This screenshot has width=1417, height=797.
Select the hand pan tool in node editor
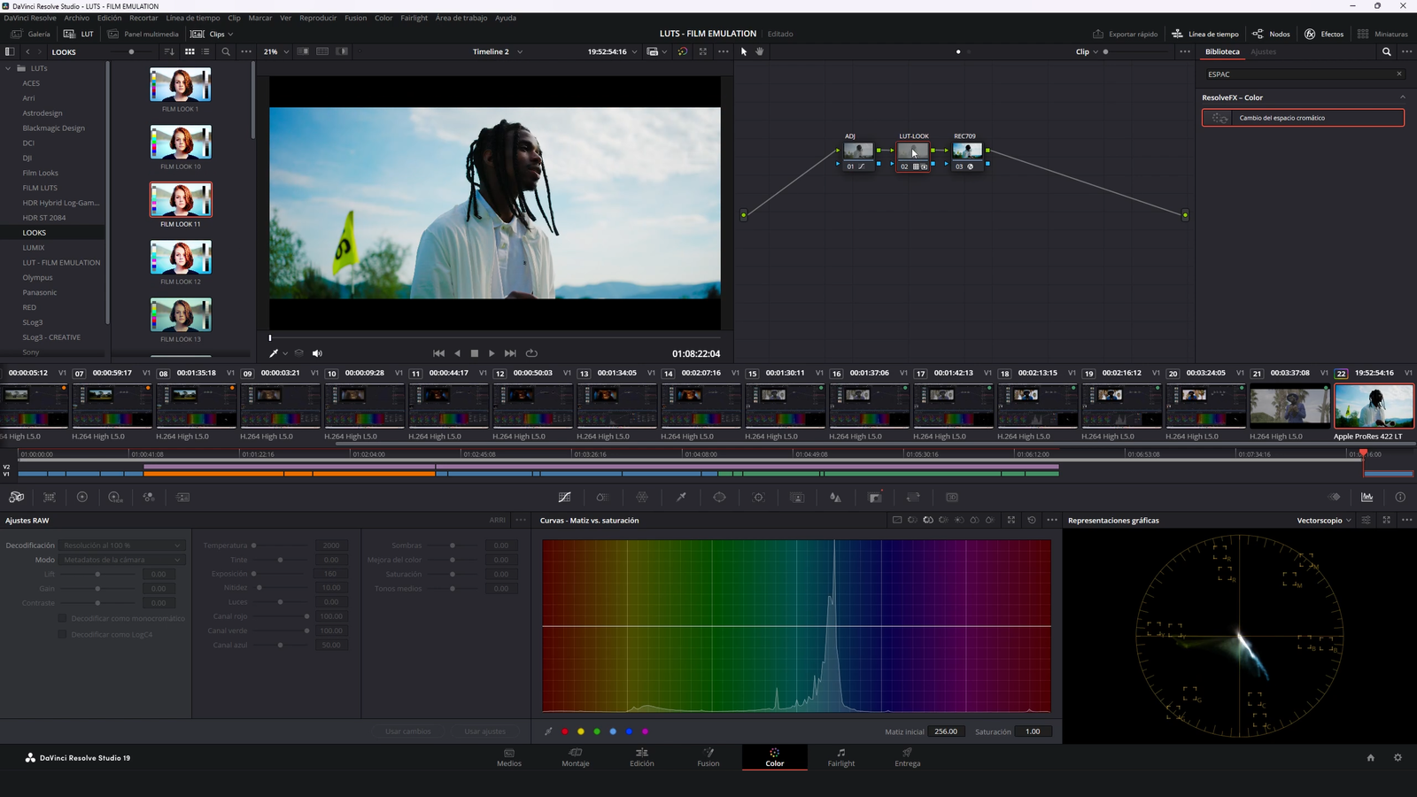click(760, 52)
